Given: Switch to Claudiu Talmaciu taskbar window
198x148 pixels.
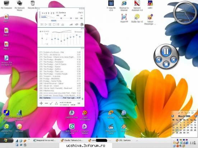Looking at the screenshot, I should 72,140.
